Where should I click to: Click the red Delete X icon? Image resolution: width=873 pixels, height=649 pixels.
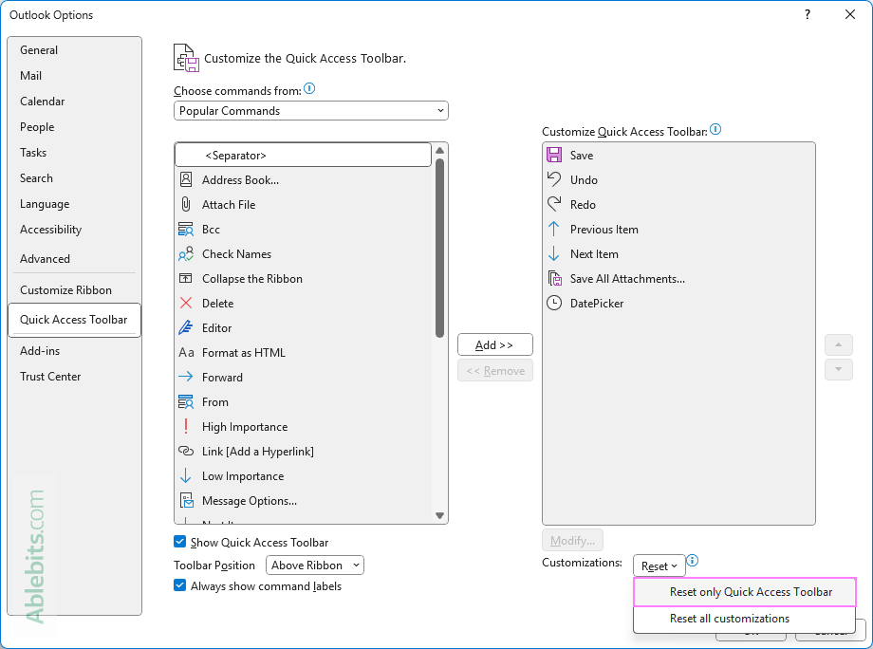pyautogui.click(x=186, y=303)
